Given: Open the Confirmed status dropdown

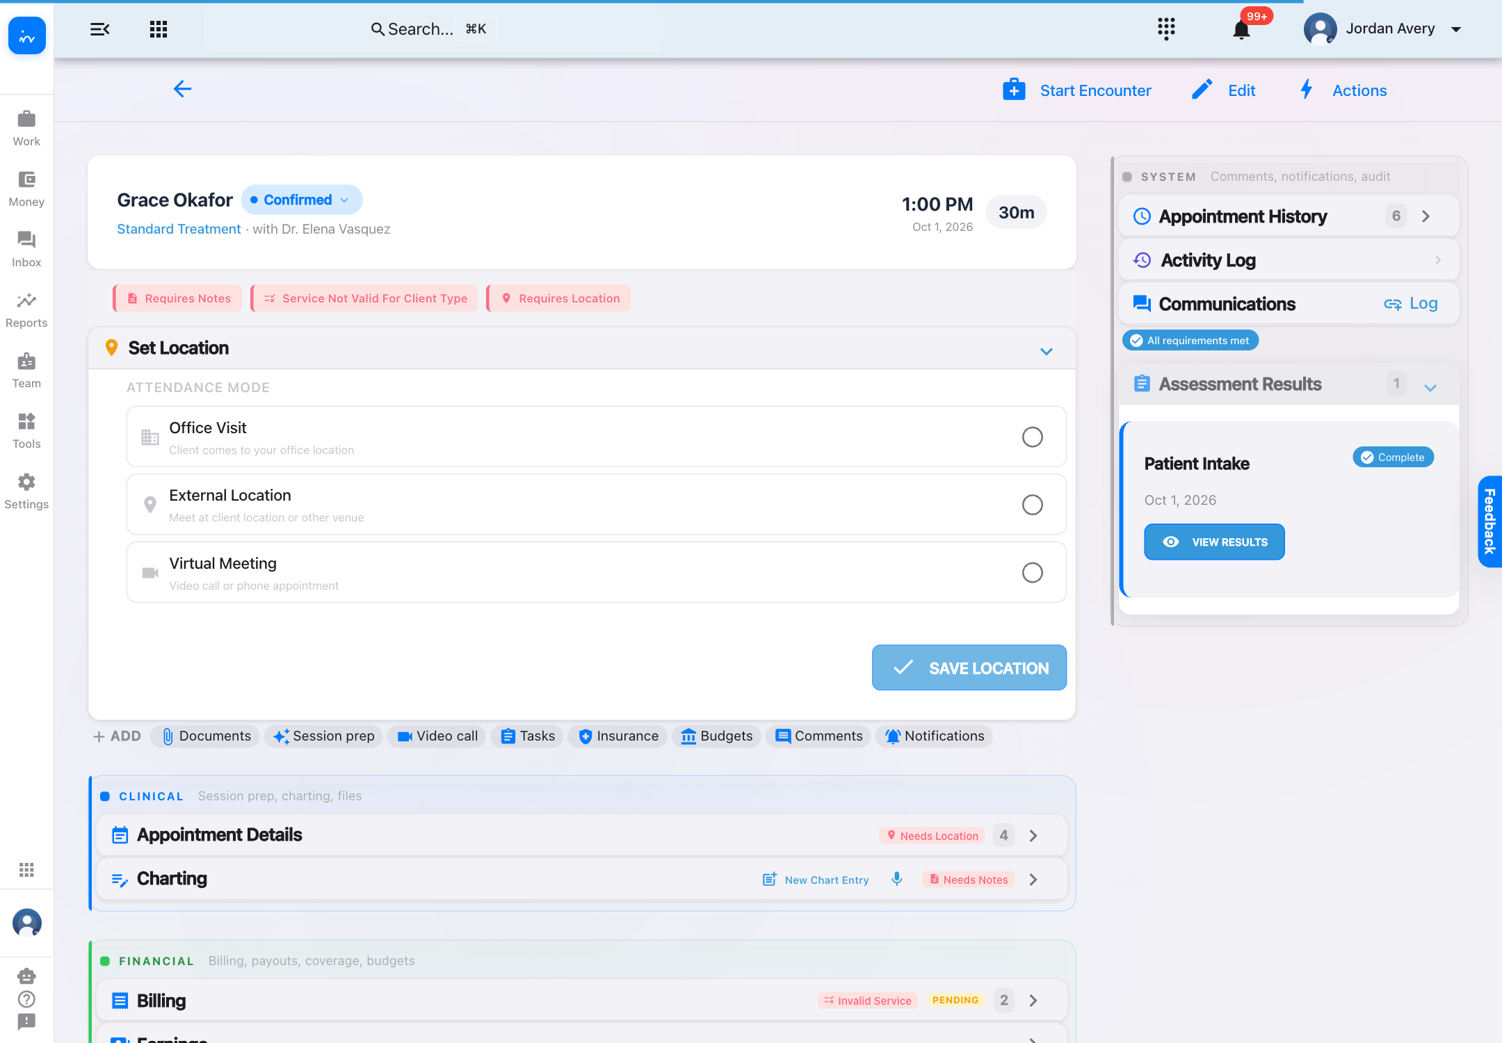Looking at the screenshot, I should point(302,200).
